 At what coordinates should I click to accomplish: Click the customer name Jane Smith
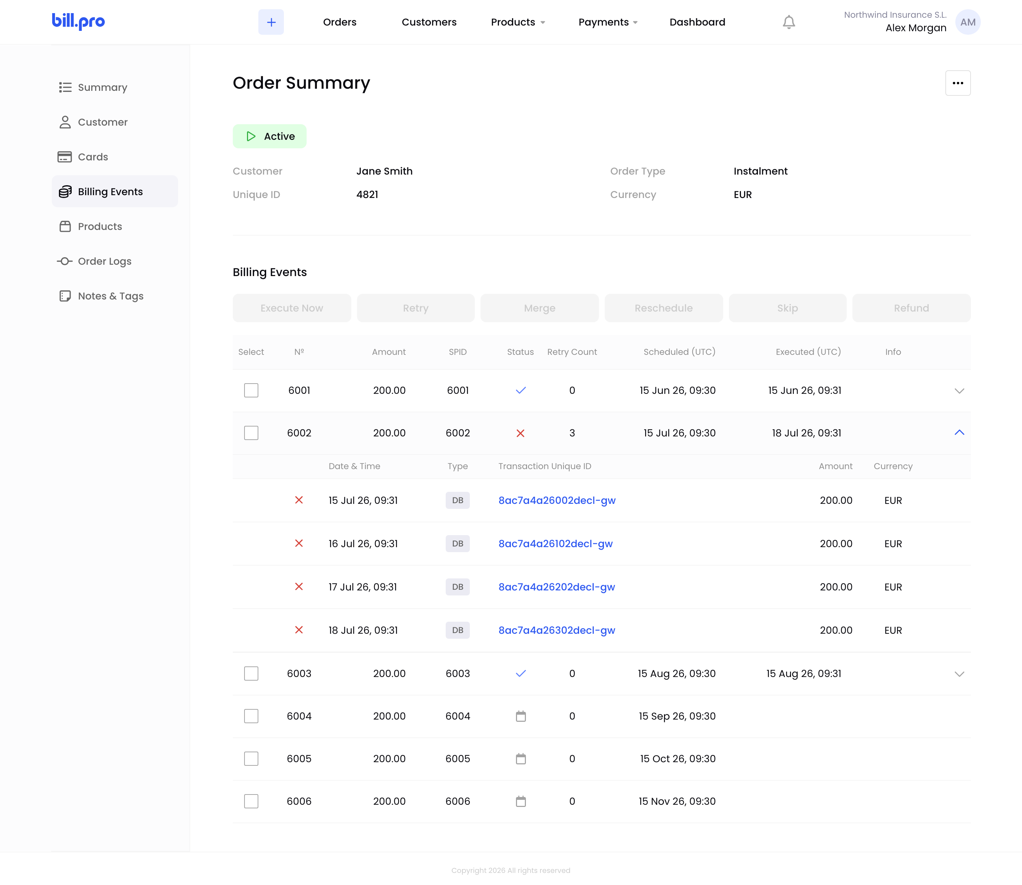click(x=384, y=171)
